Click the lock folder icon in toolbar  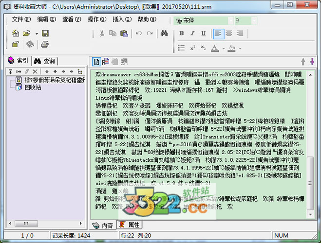click(16, 44)
